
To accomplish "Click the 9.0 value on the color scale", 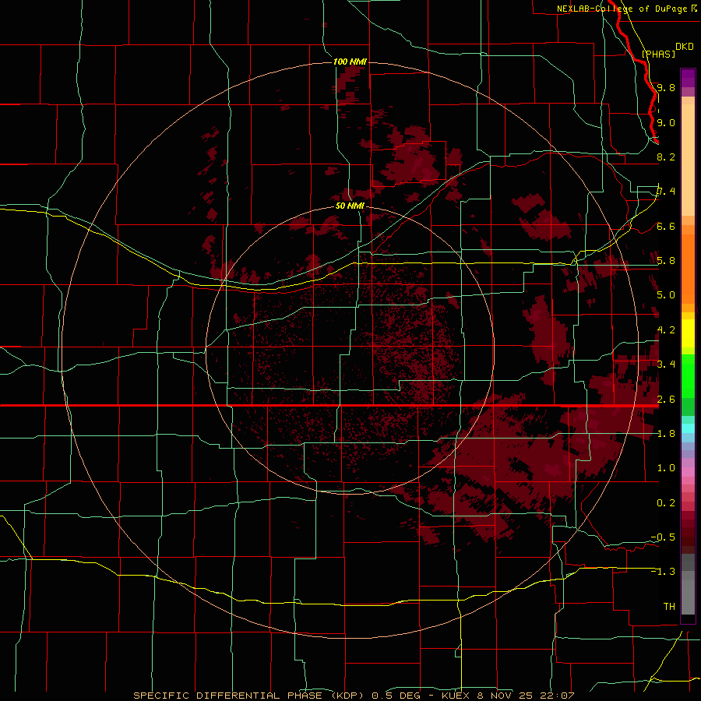I will (666, 122).
